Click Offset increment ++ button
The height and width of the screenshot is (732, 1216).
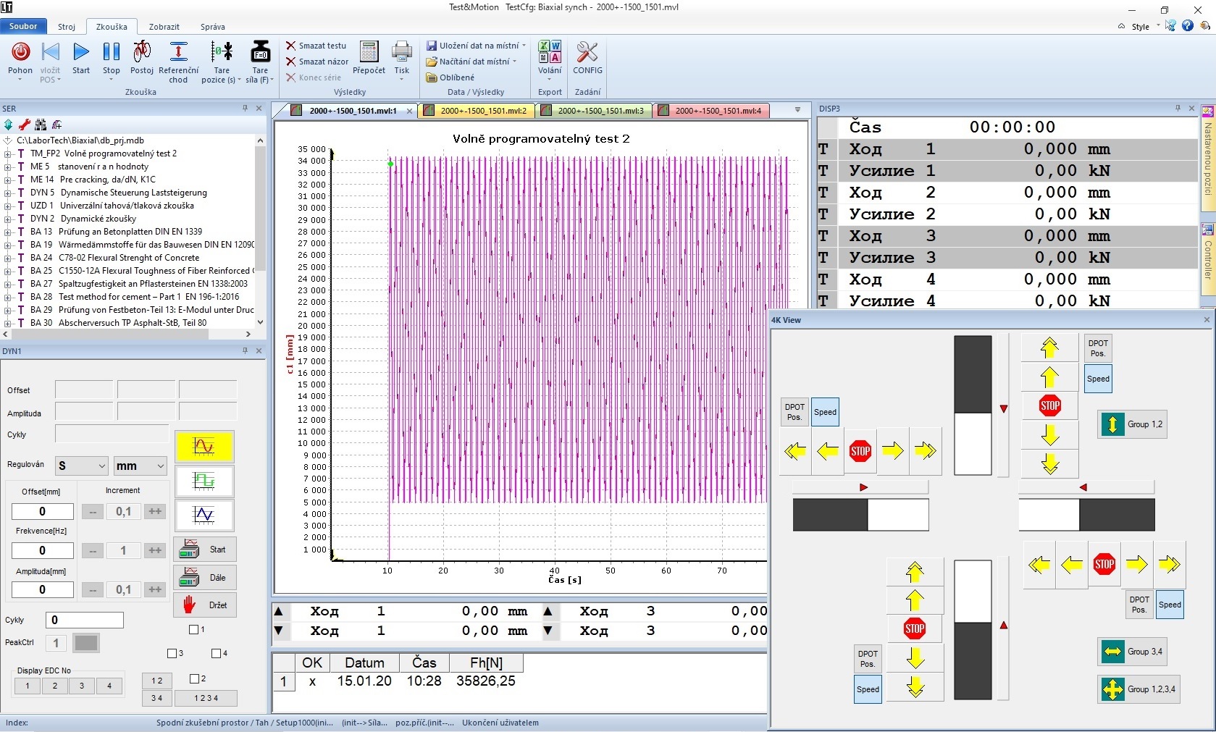click(x=155, y=511)
